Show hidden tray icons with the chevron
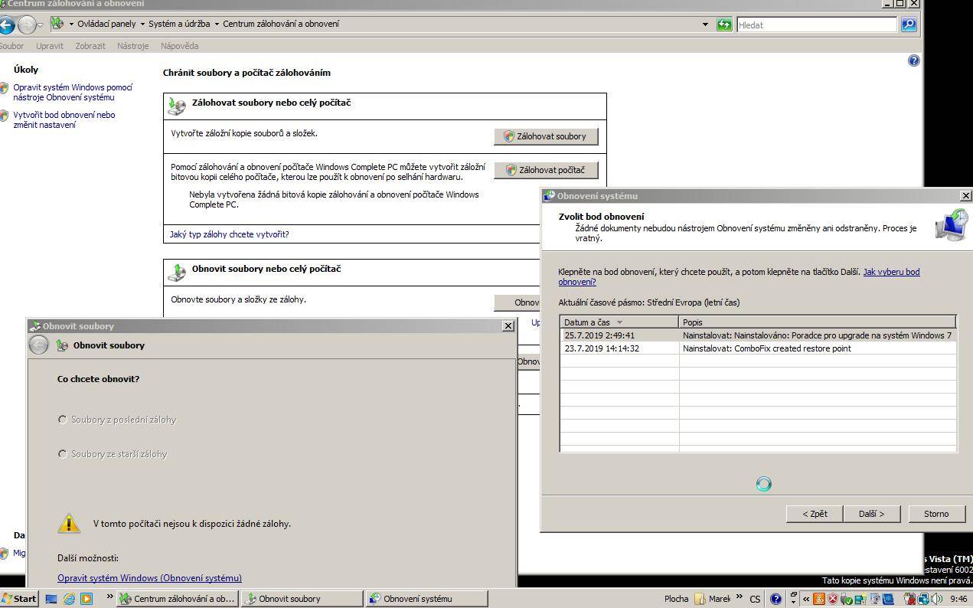This screenshot has height=608, width=973. tap(806, 599)
